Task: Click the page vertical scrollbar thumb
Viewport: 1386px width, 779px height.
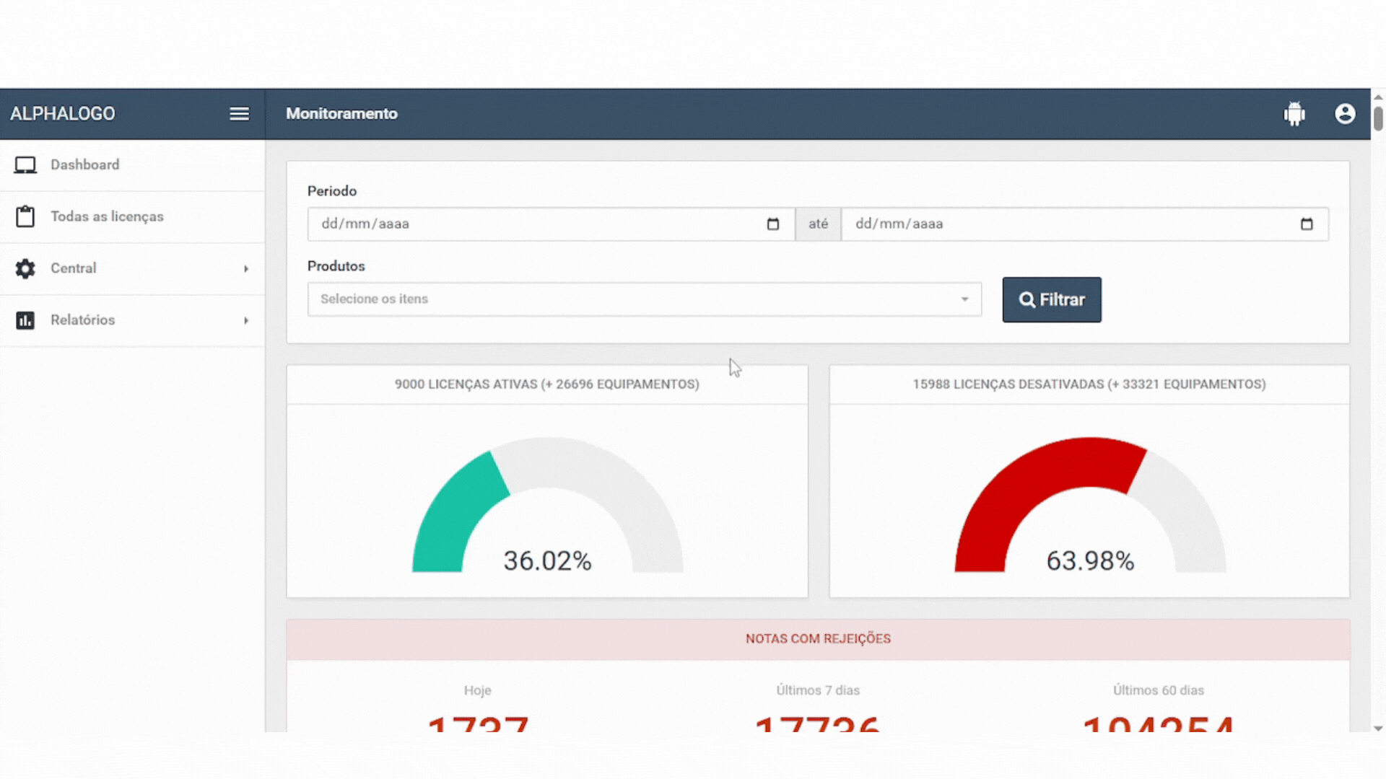Action: [x=1378, y=118]
